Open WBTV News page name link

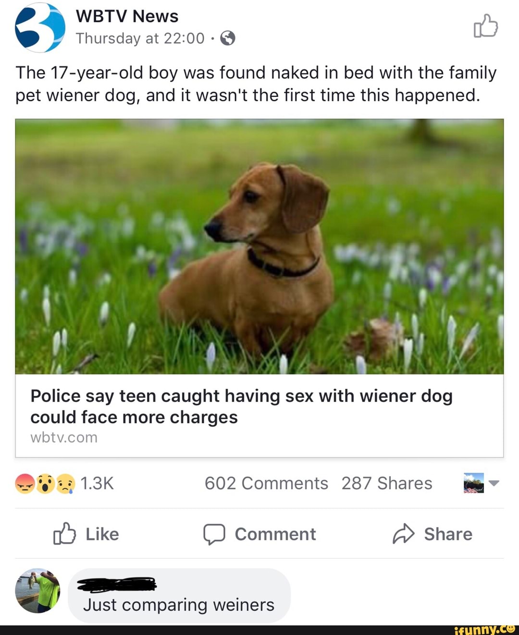click(x=127, y=16)
